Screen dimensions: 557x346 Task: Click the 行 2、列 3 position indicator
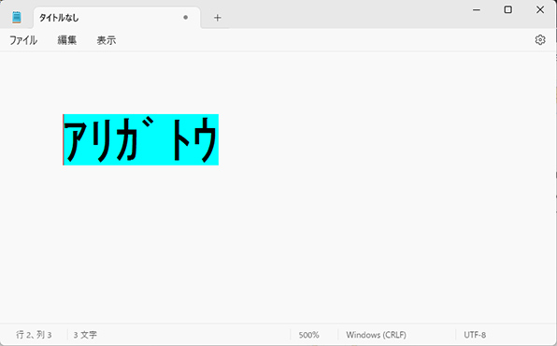click(34, 335)
